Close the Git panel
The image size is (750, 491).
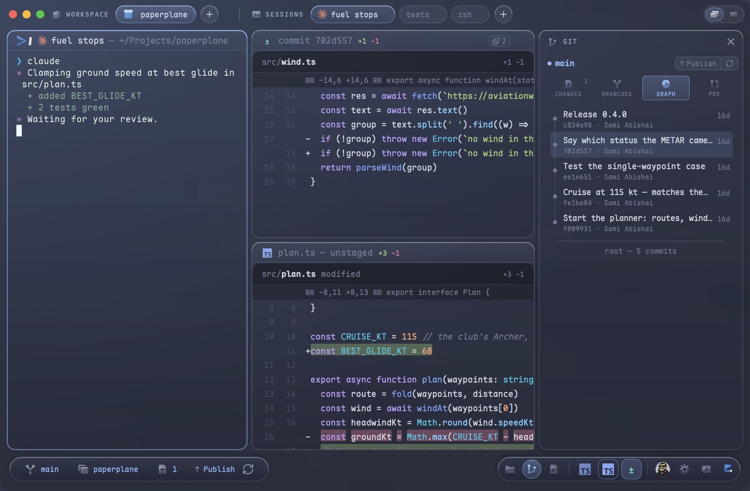[730, 42]
